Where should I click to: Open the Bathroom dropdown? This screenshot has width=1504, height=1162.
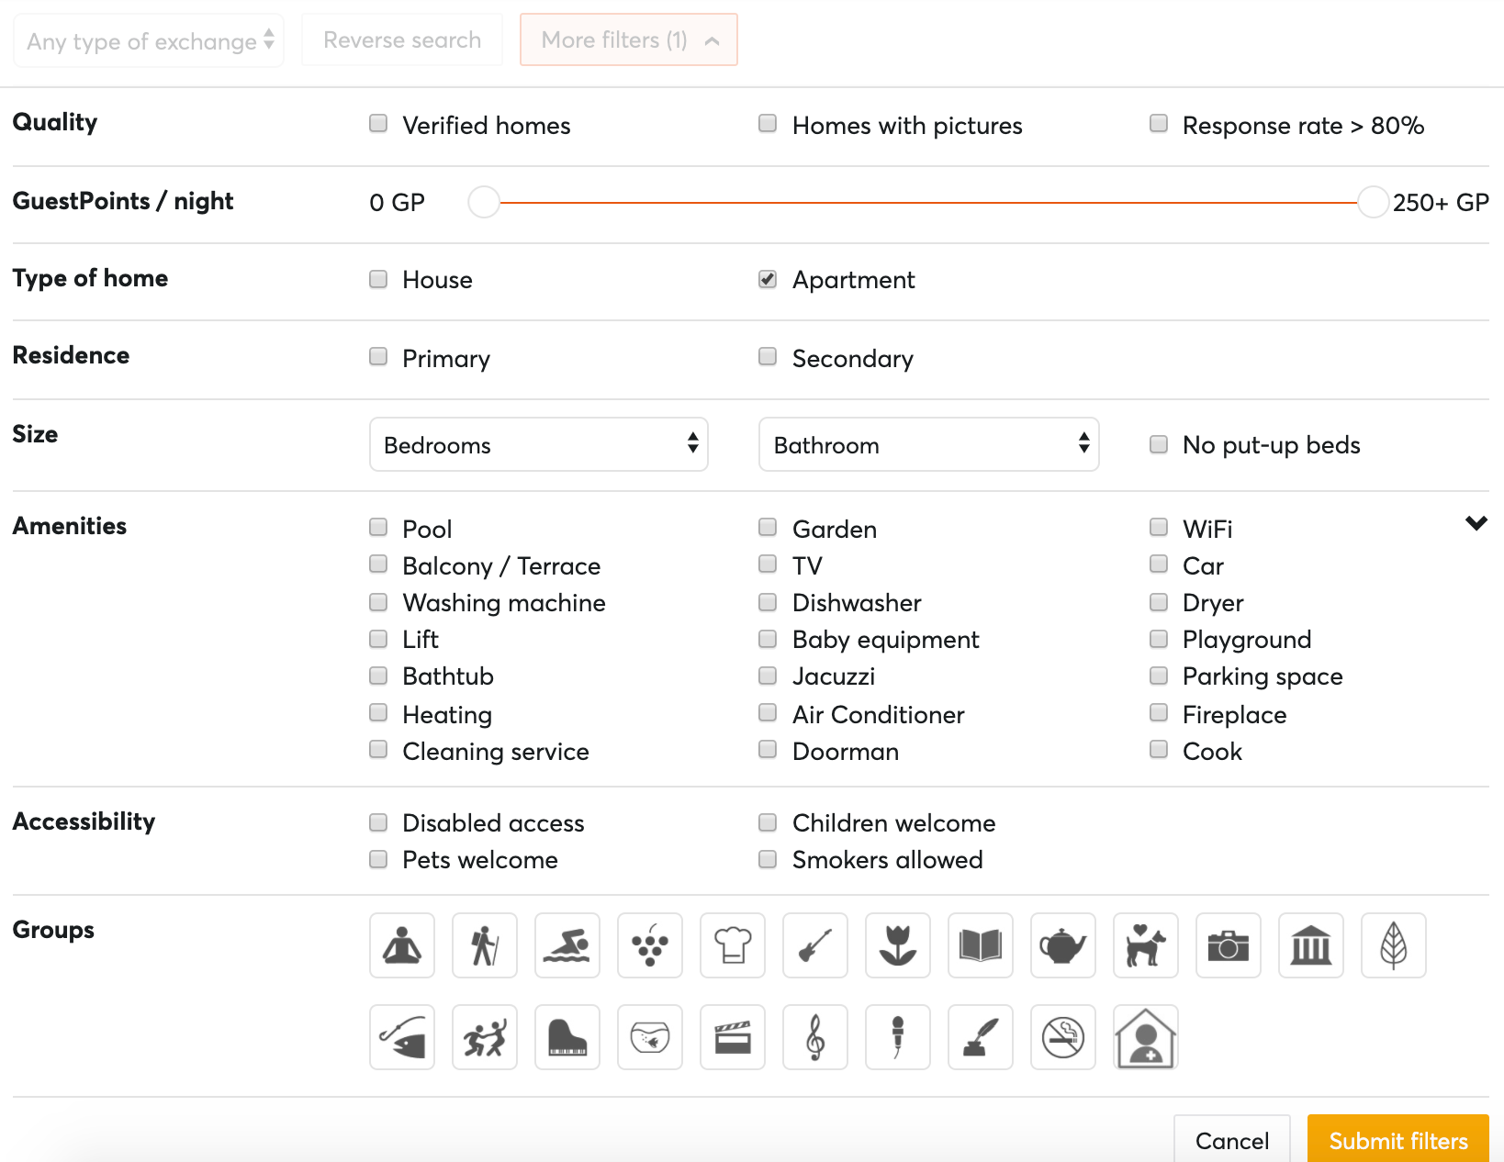[928, 445]
